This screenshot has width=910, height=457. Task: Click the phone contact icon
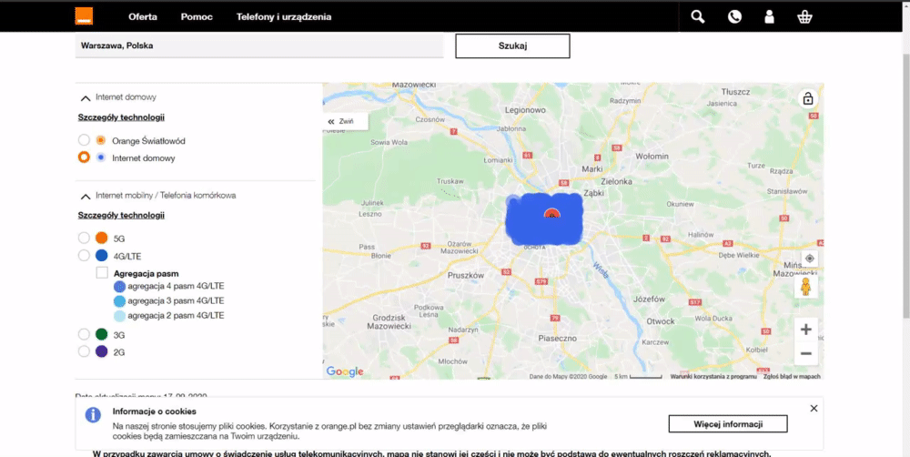tap(734, 16)
